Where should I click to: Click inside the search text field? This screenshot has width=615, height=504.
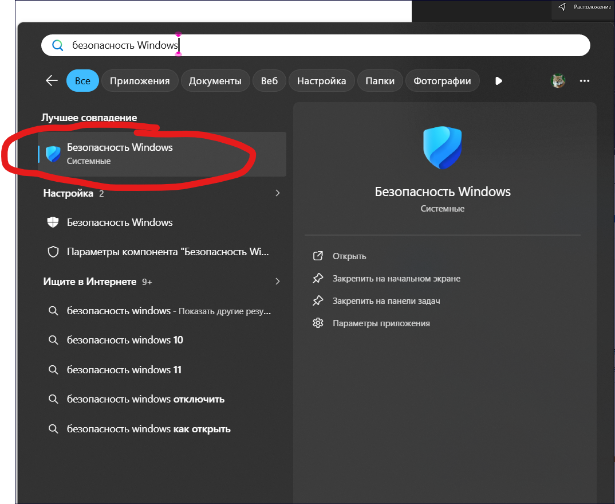(316, 45)
